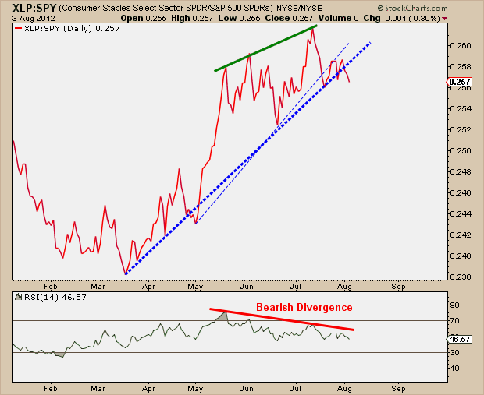Click the RSI indicator icon beside RSI(14)

pyautogui.click(x=19, y=297)
